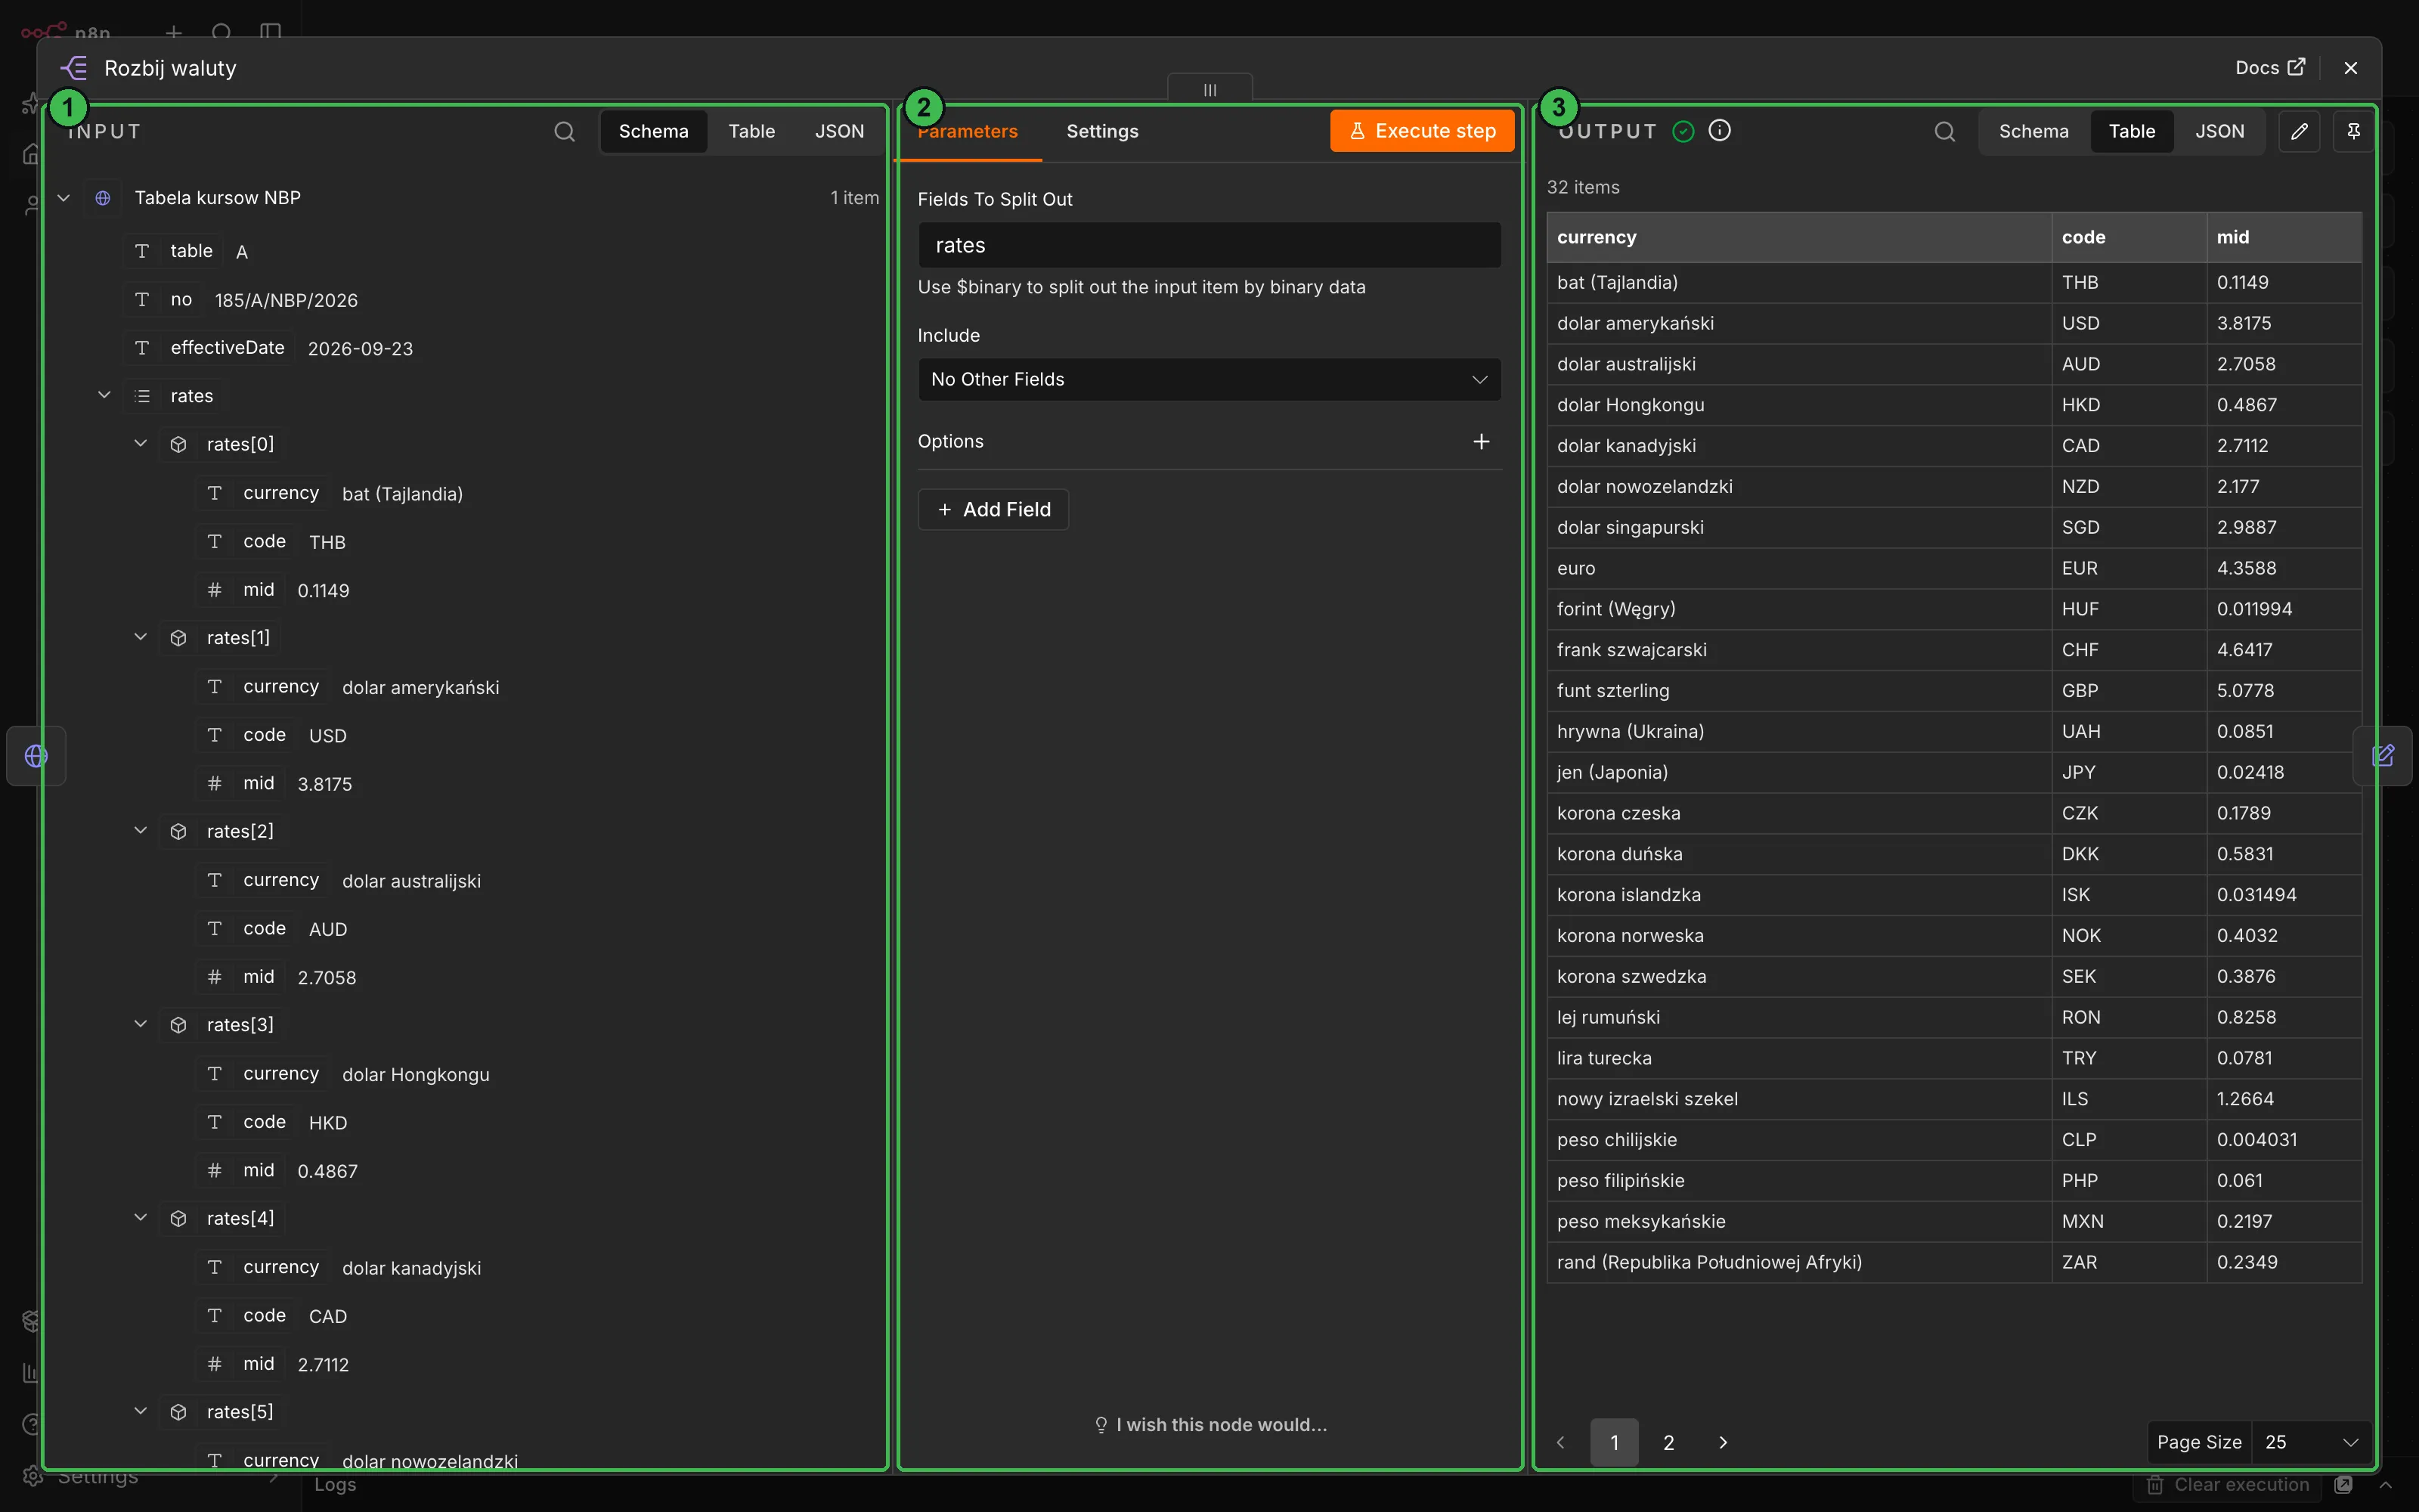Click Add Field button
The height and width of the screenshot is (1512, 2419).
coord(993,509)
